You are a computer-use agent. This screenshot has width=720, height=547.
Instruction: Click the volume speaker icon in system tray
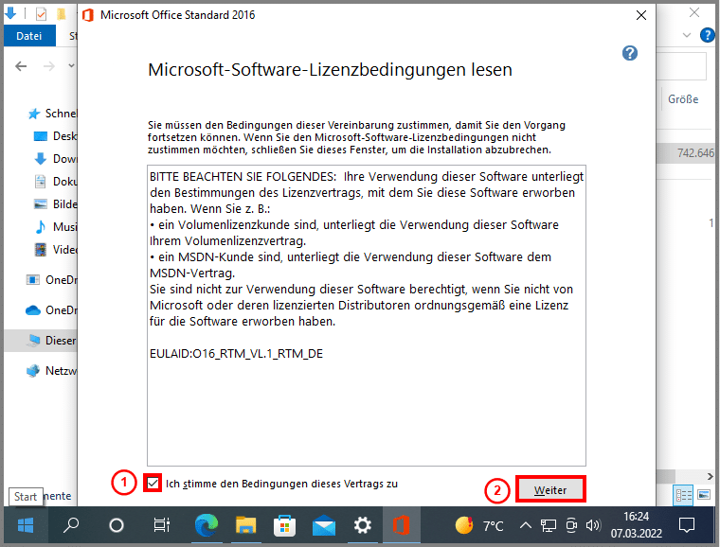click(594, 525)
